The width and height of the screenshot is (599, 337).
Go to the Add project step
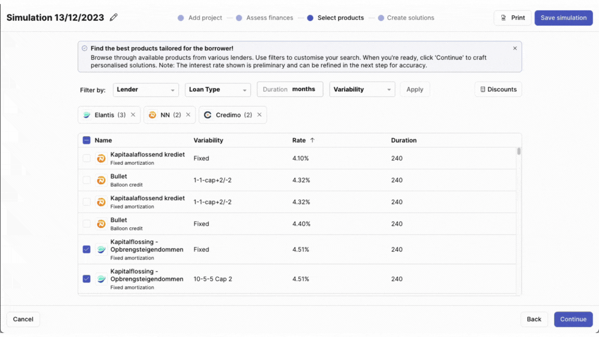(200, 18)
